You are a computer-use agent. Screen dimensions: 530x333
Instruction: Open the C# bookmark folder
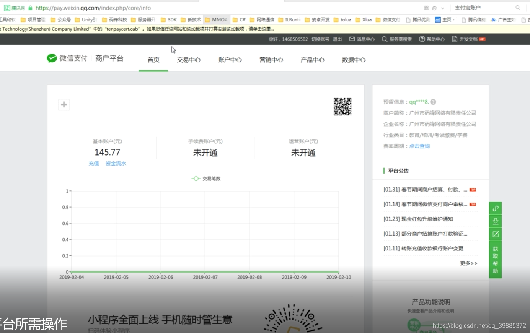point(239,19)
